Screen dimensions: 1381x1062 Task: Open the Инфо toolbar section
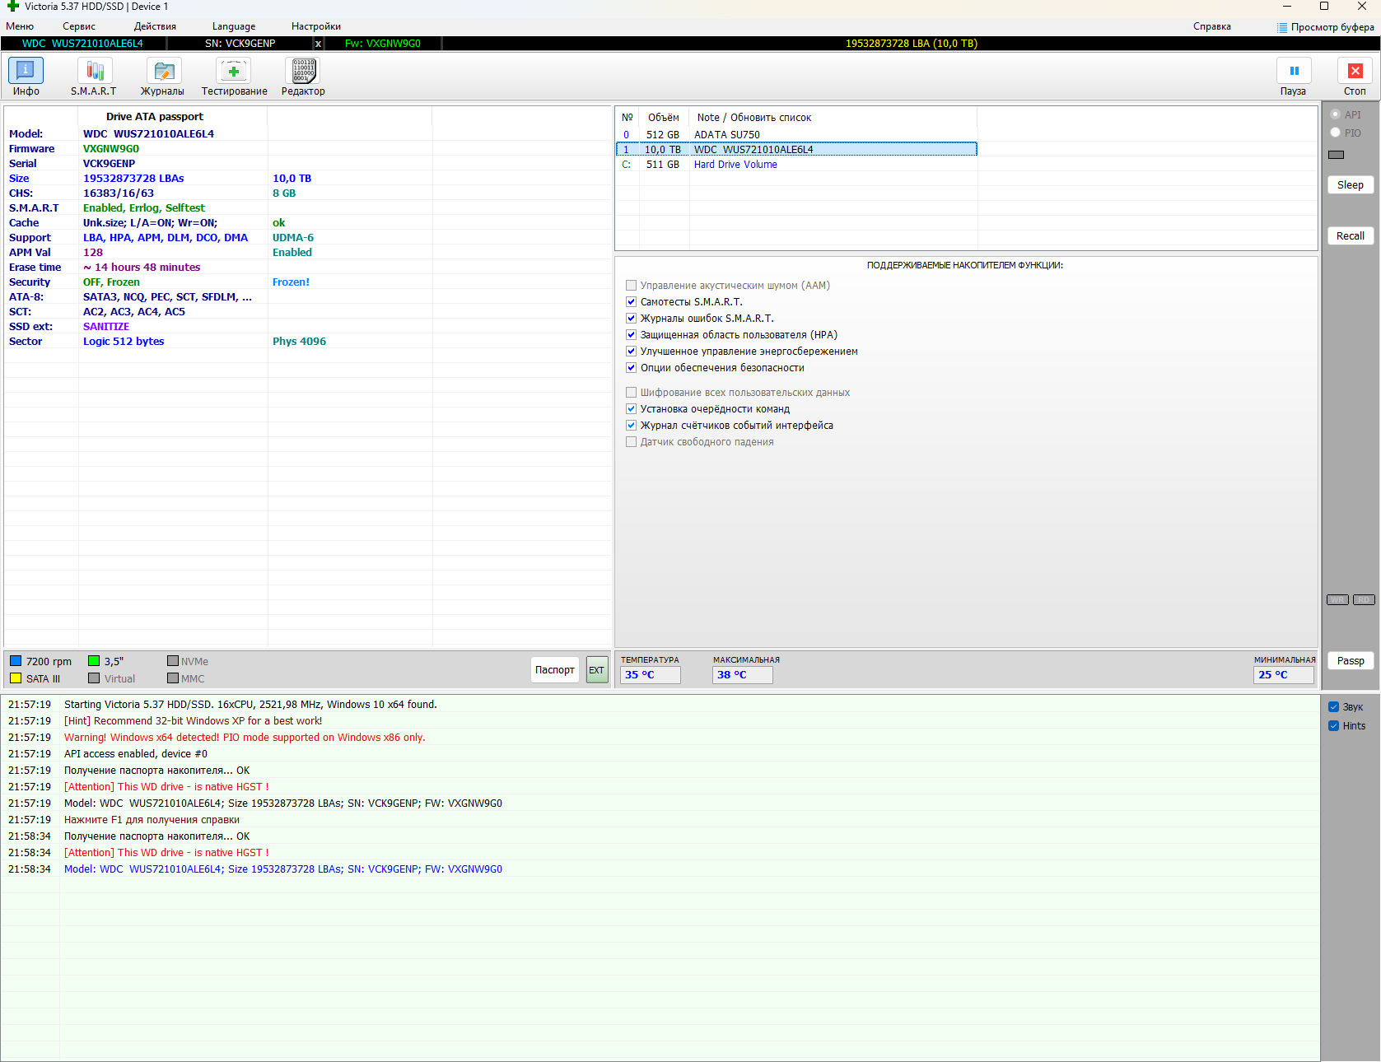(x=26, y=77)
